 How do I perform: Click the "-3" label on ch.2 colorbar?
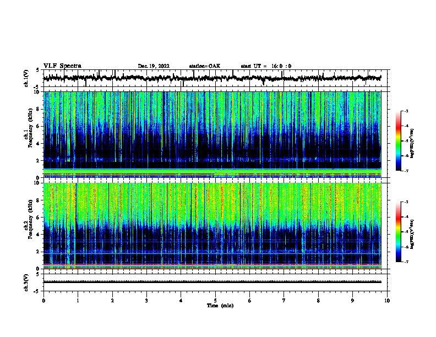tap(406, 202)
